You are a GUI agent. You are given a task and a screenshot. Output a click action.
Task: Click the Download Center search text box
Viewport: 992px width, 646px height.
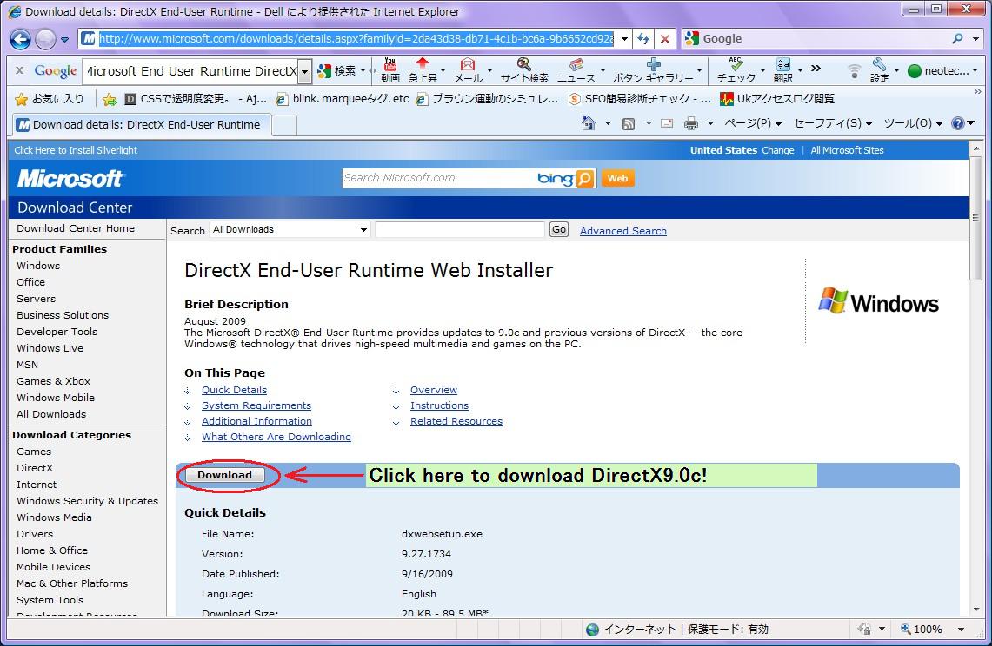[459, 229]
